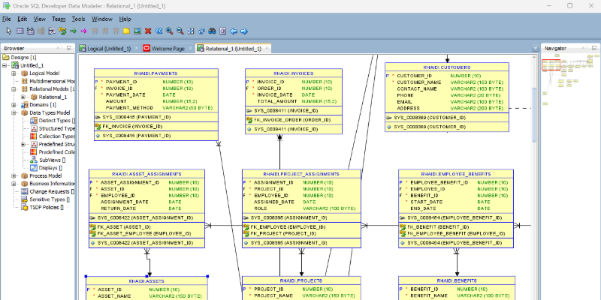
Task: Click the binoculars Find icon
Action: click(x=212, y=31)
